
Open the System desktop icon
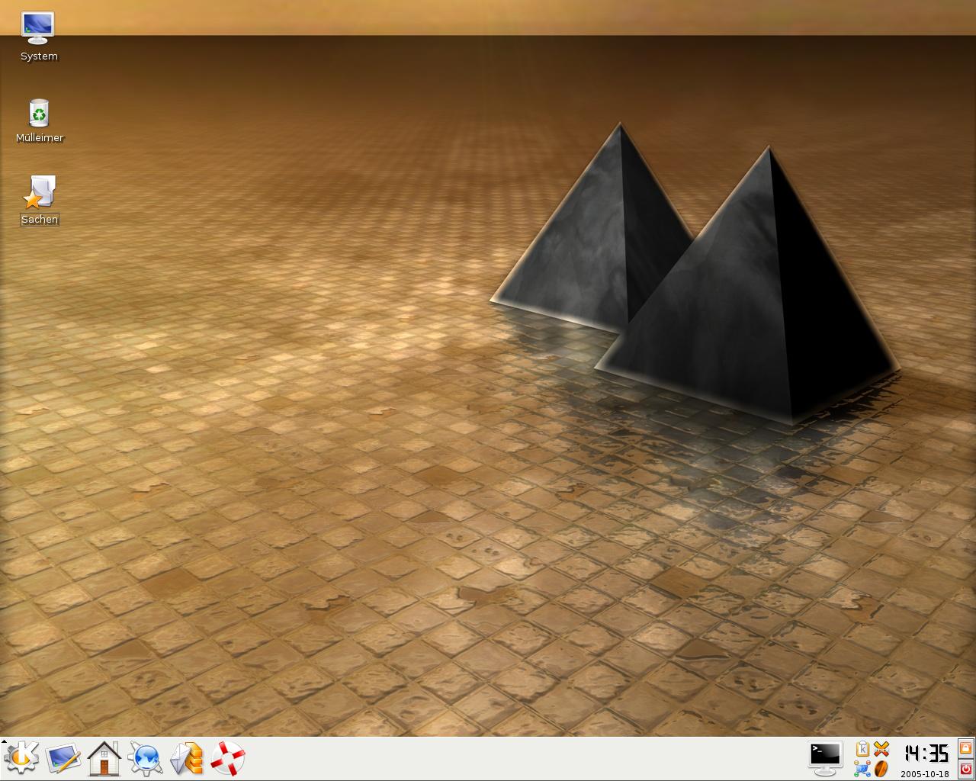[38, 28]
